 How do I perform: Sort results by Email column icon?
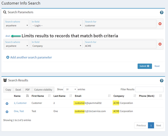pos(109,96)
